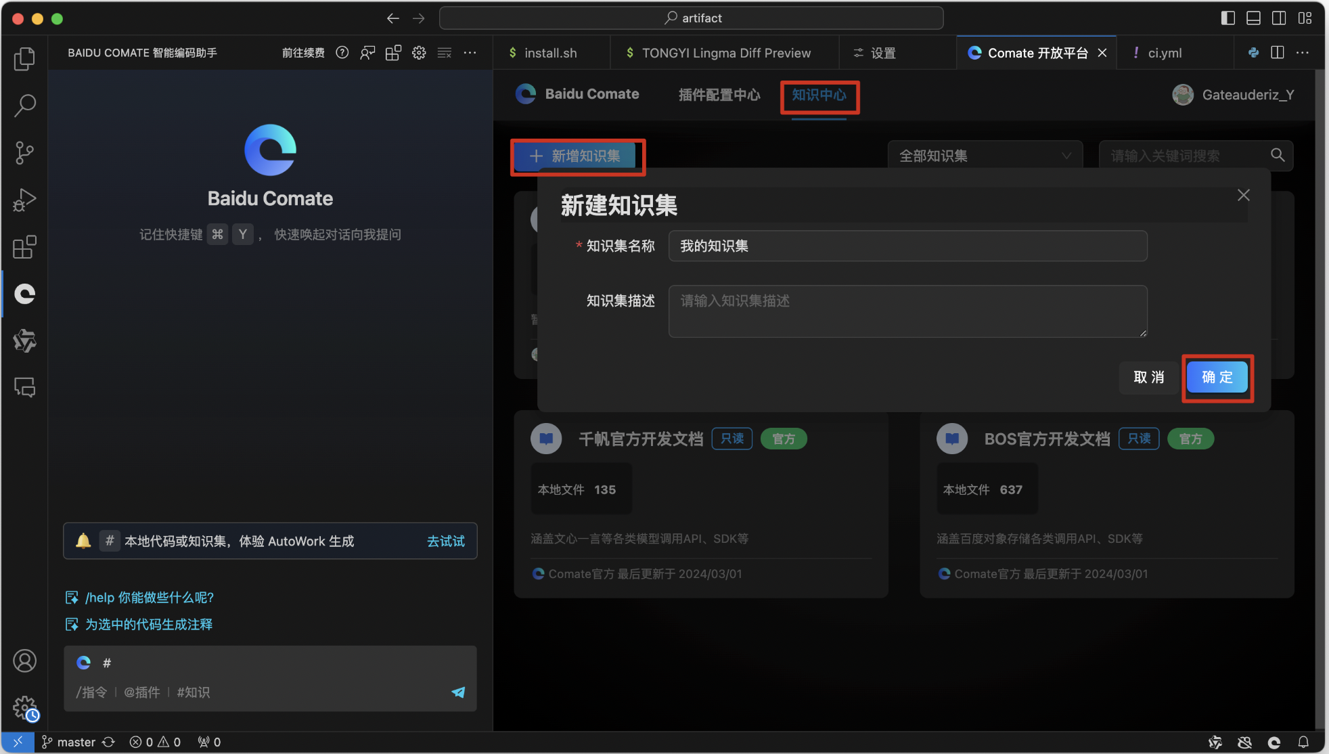Select Baidu Comate icon in activity bar
The height and width of the screenshot is (754, 1329).
24,294
